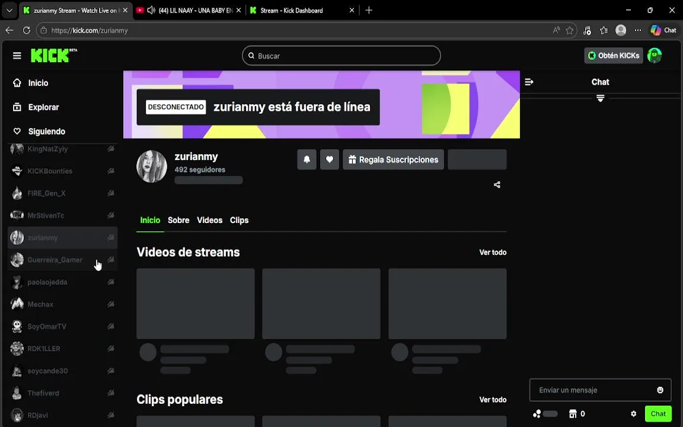The width and height of the screenshot is (683, 427).
Task: Switch to LIL NAAY YouTube tab
Action: 190,11
